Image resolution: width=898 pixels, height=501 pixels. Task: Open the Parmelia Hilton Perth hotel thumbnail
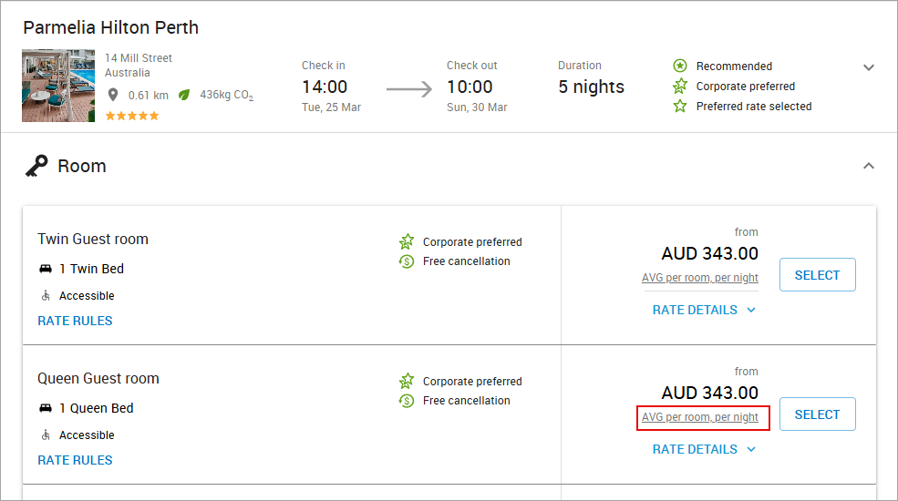[58, 86]
